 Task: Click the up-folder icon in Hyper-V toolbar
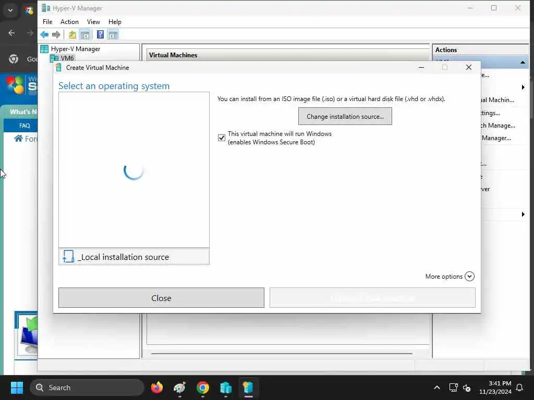pos(72,34)
